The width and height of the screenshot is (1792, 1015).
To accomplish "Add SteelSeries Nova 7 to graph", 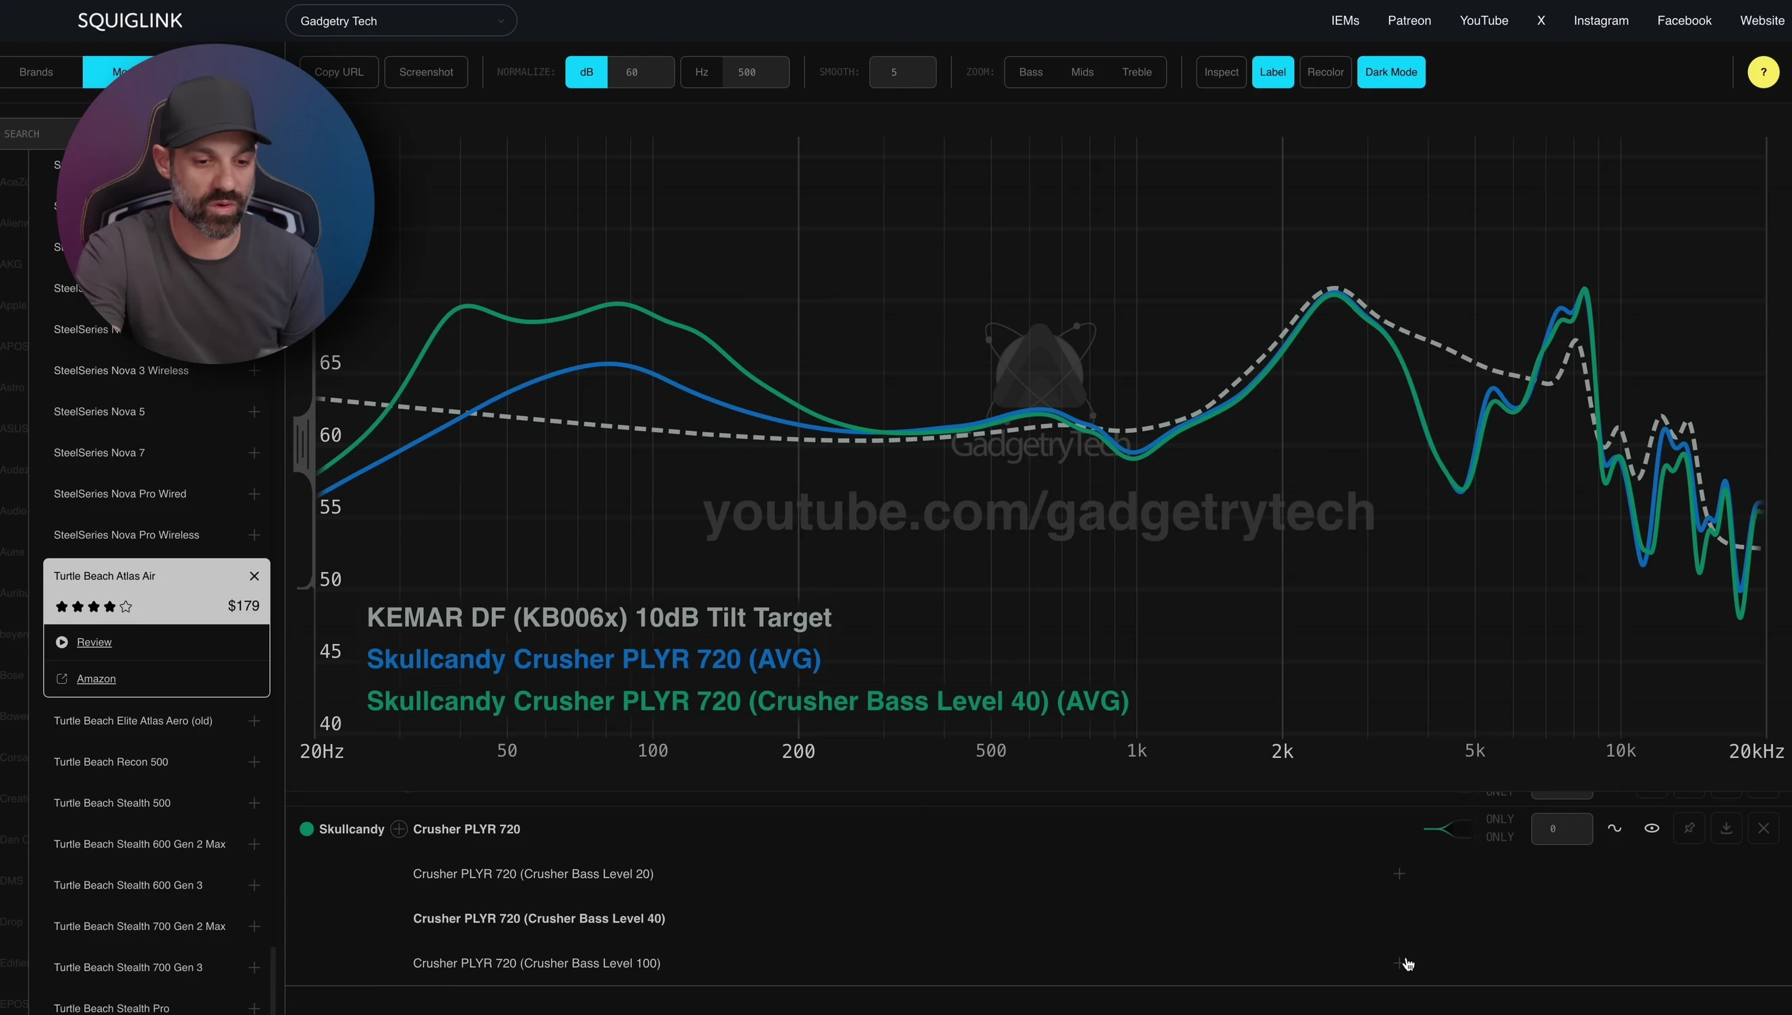I will [254, 453].
